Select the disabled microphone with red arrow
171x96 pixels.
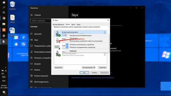58,40
